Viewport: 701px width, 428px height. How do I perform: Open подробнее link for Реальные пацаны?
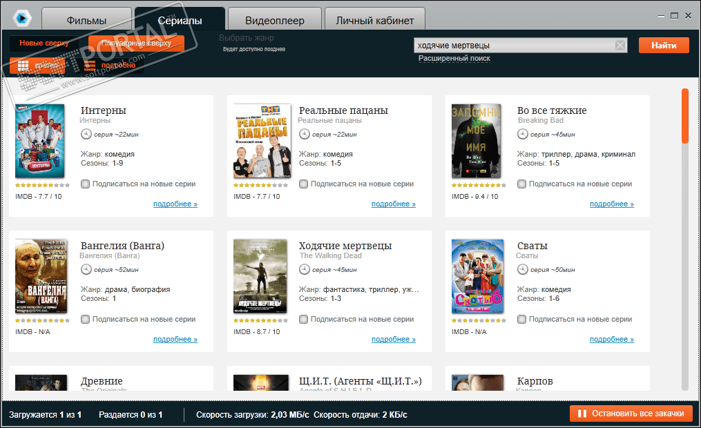point(394,204)
